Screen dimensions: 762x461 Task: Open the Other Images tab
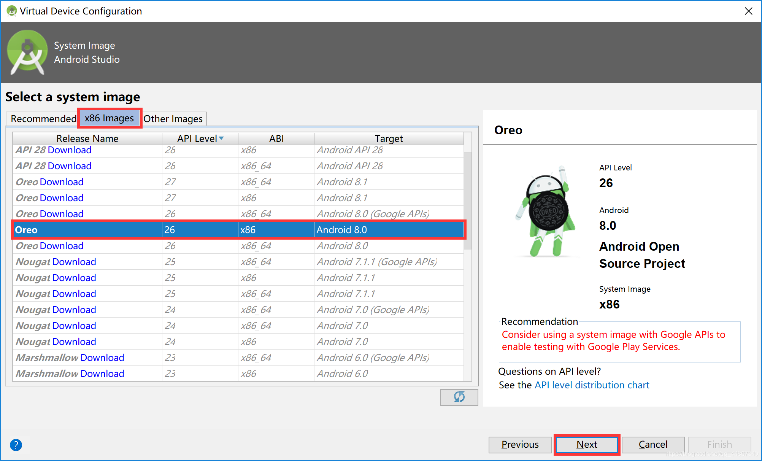tap(173, 119)
